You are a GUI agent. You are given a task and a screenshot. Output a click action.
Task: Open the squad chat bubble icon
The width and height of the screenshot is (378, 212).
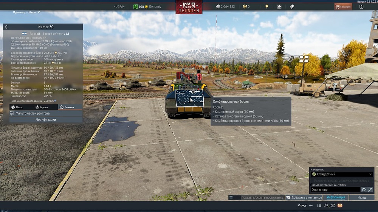pos(333,206)
